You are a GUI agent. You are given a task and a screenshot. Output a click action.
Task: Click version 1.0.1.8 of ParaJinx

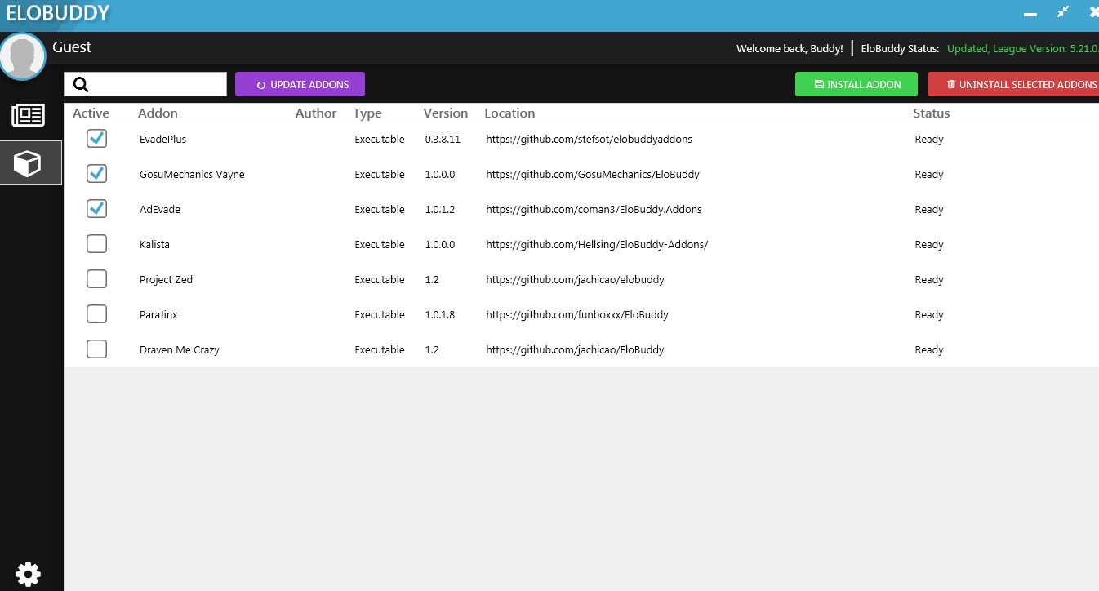click(x=439, y=315)
